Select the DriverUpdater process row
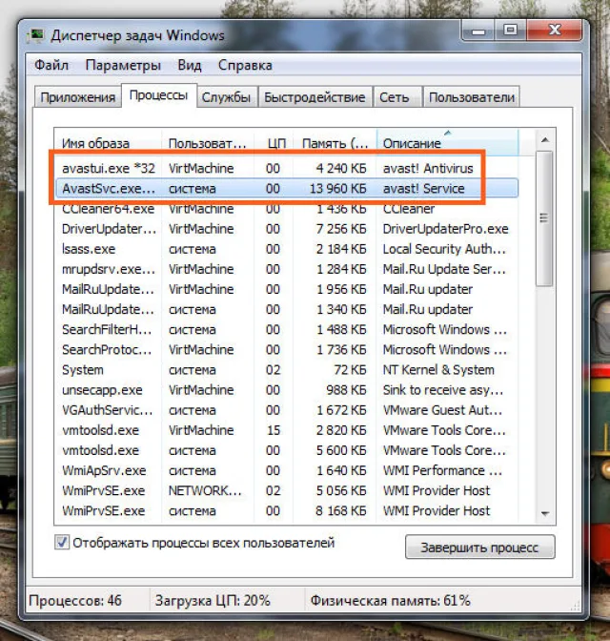 [287, 229]
